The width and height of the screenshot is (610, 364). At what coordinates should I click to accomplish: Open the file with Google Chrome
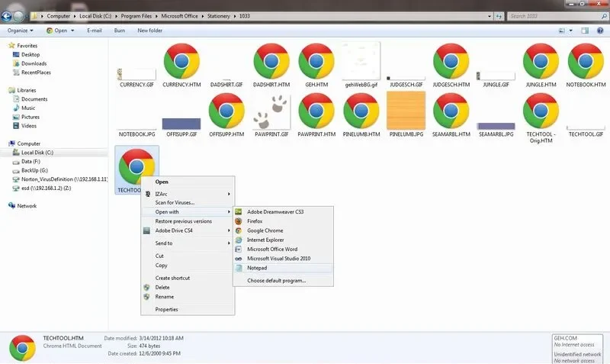pyautogui.click(x=283, y=230)
